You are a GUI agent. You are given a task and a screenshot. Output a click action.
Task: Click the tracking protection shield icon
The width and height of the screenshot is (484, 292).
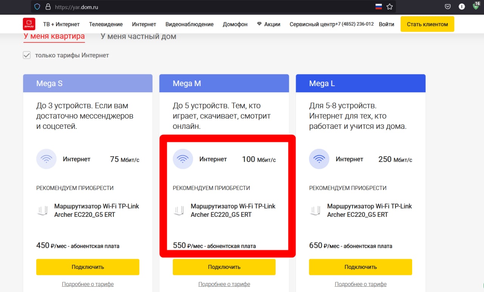(37, 7)
